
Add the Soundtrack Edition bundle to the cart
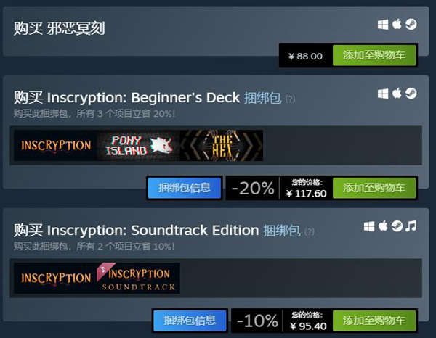tap(374, 321)
